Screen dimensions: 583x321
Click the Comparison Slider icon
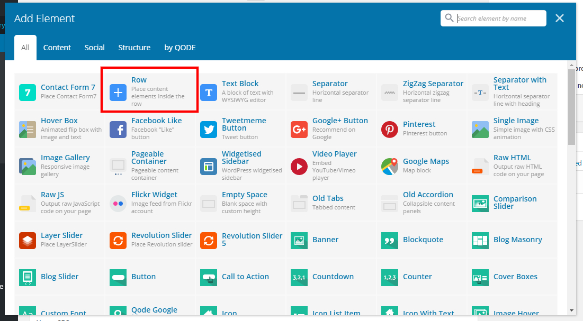coord(480,204)
